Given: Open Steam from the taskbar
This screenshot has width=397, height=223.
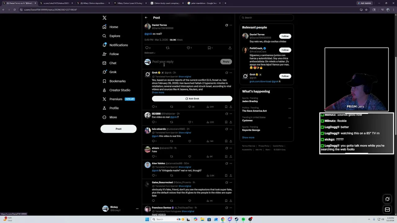Looking at the screenshot, I should pyautogui.click(x=236, y=219).
